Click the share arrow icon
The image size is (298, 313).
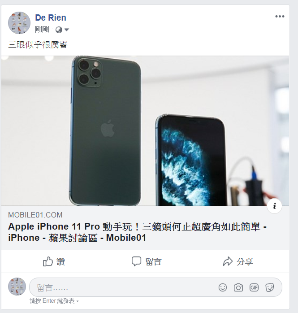pos(228,261)
